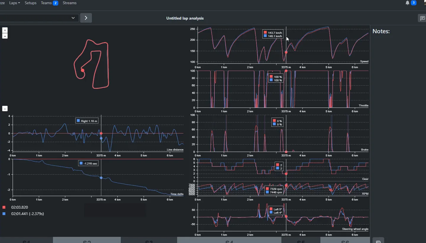Screen dimensions: 426x243
Task: Click the blue cursor dot on the Line distance chart
Action: coord(101,138)
